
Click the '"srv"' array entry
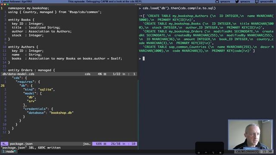click(x=31, y=101)
